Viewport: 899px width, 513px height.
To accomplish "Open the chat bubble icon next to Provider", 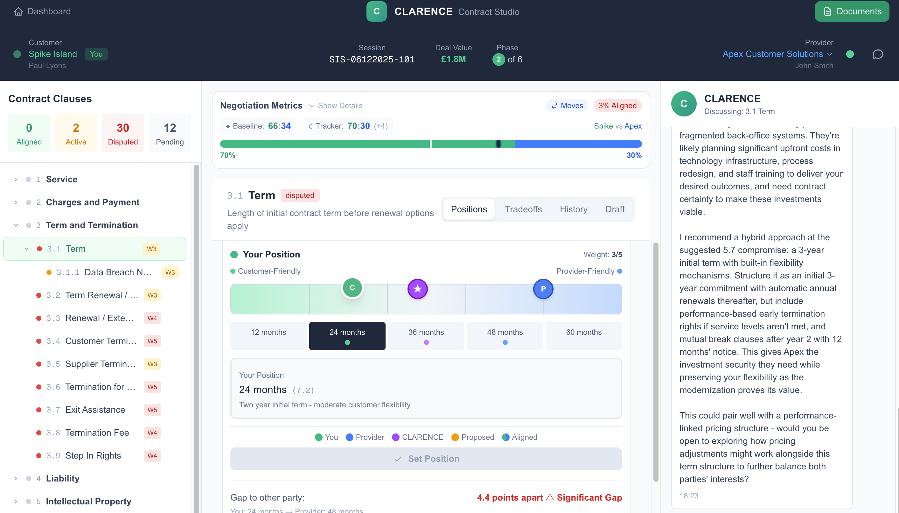I will (877, 54).
